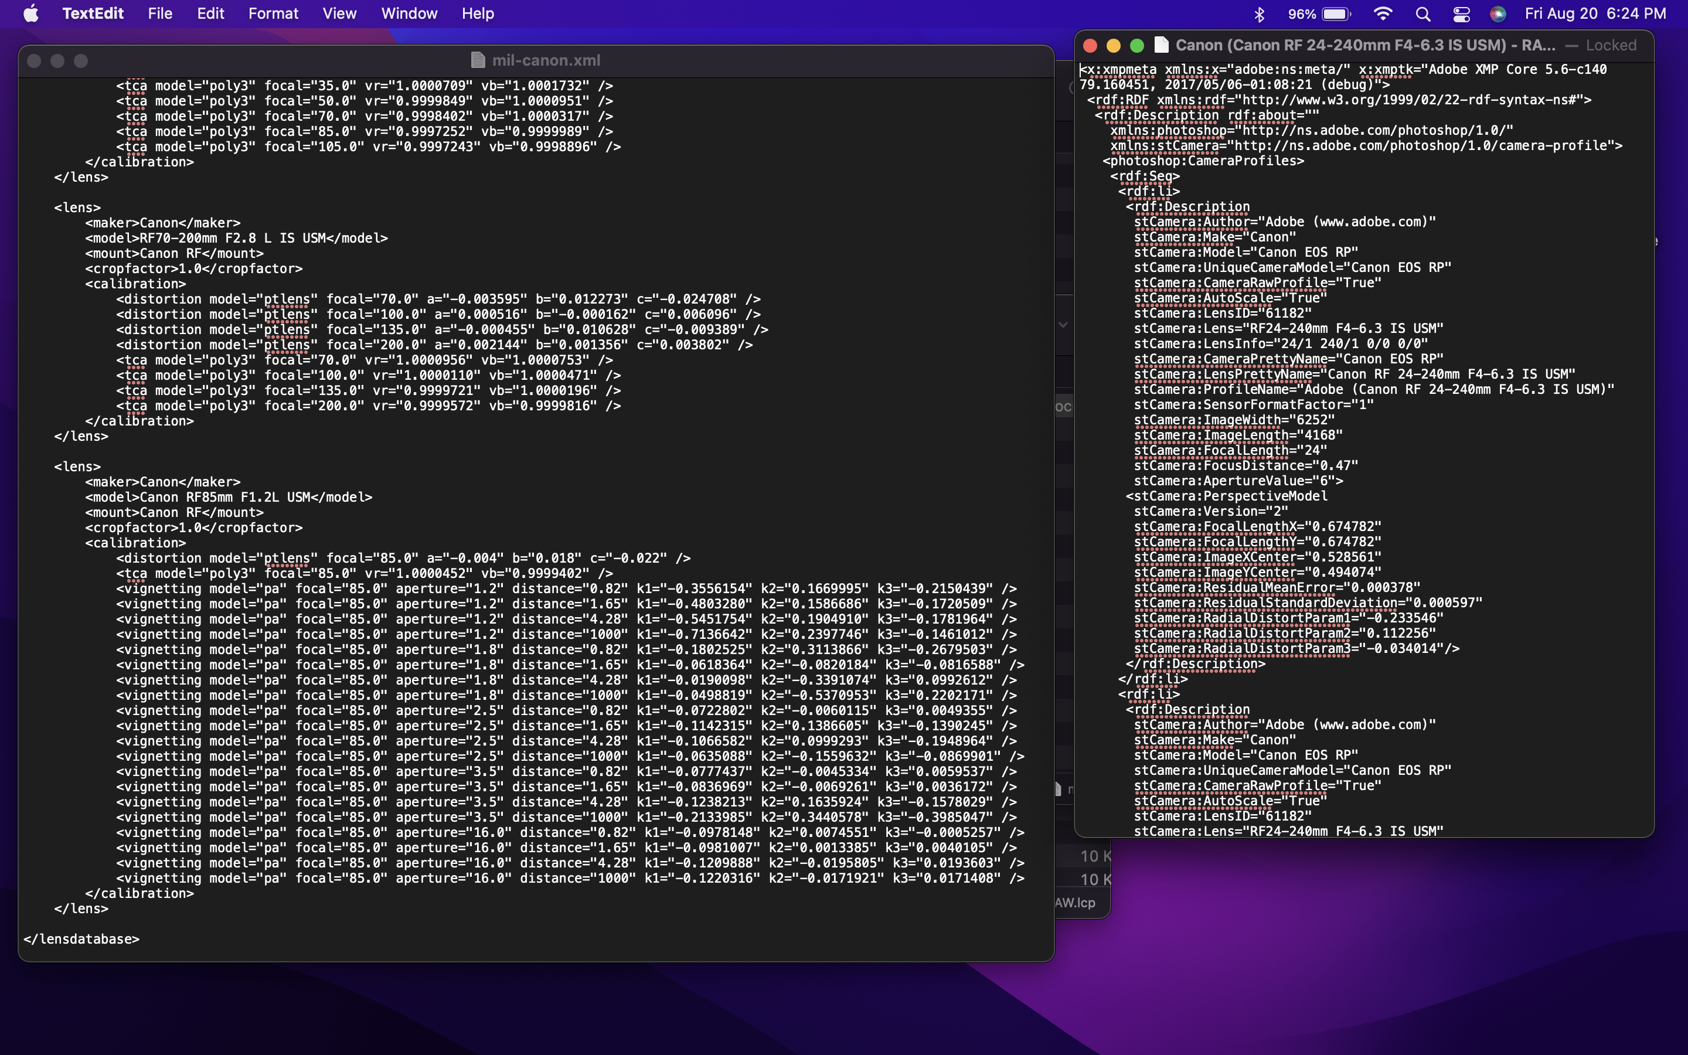Click the first vignetting line, aperture 1.2 distance 0.82
1688x1055 pixels.
point(566,588)
